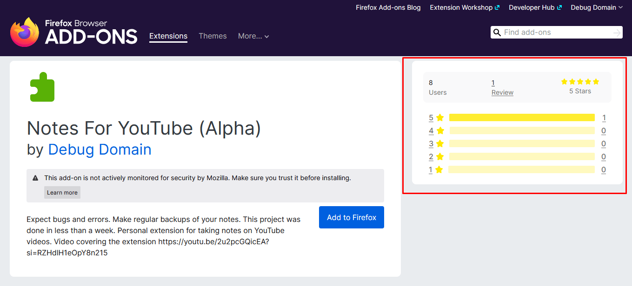Image resolution: width=632 pixels, height=286 pixels.
Task: Click the 1-star review count '0'
Action: [604, 170]
